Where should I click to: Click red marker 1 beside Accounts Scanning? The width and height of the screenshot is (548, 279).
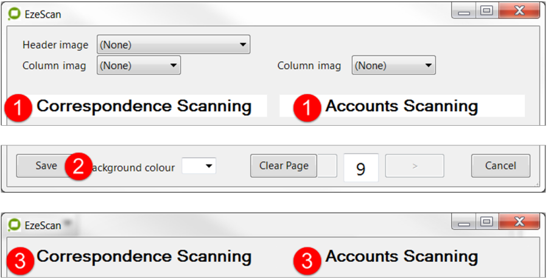point(307,108)
